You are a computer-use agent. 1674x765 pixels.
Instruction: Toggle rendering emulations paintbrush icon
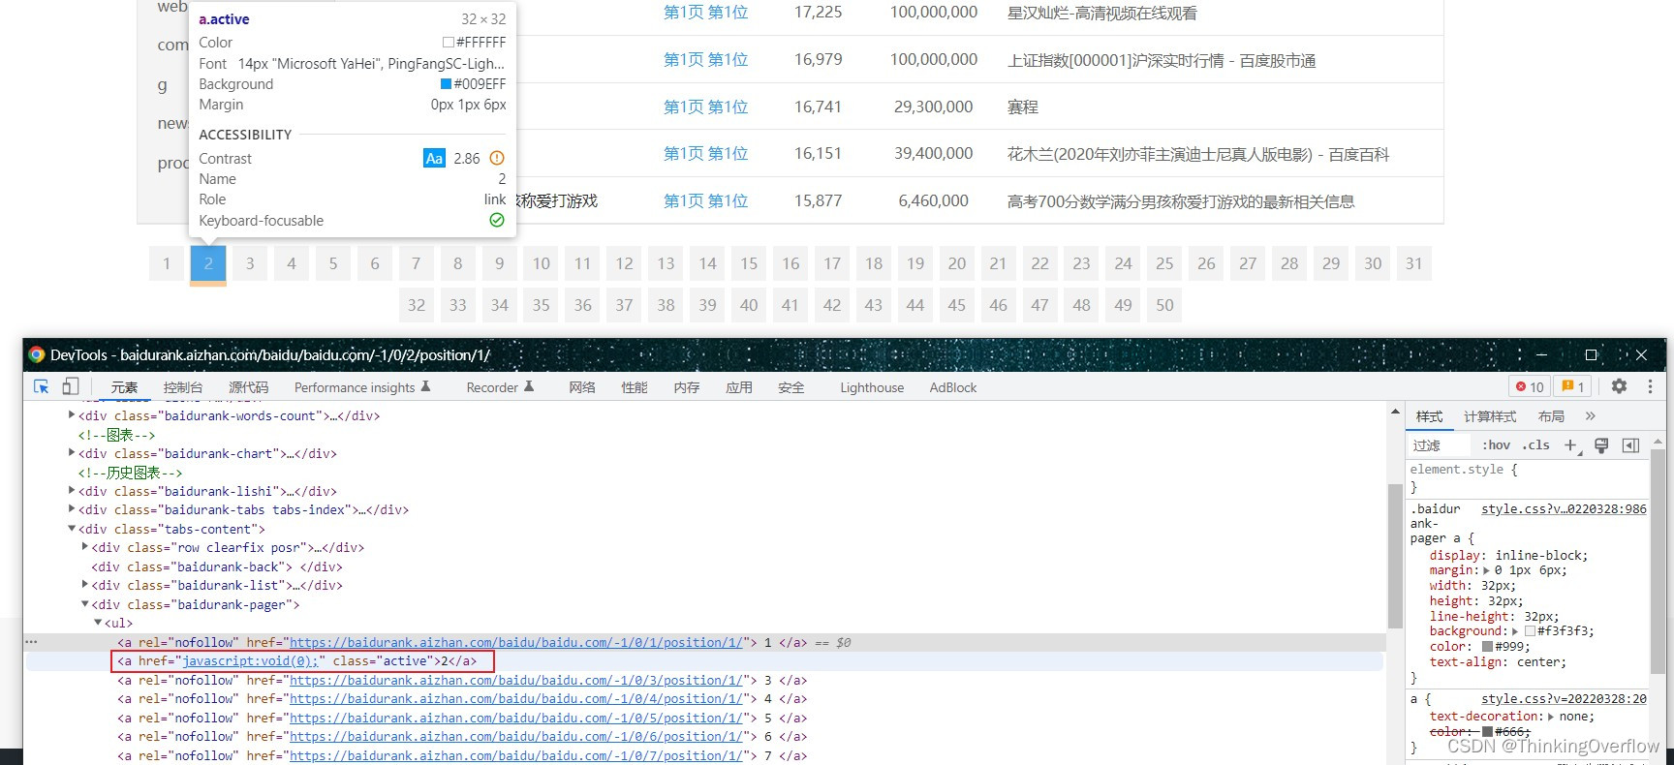pyautogui.click(x=1601, y=445)
